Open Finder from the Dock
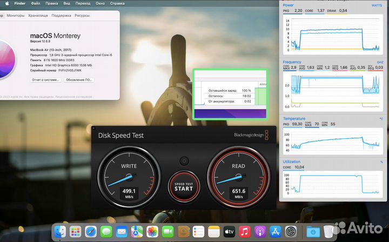Screen dimensions: 389x242 [x=61, y=232]
